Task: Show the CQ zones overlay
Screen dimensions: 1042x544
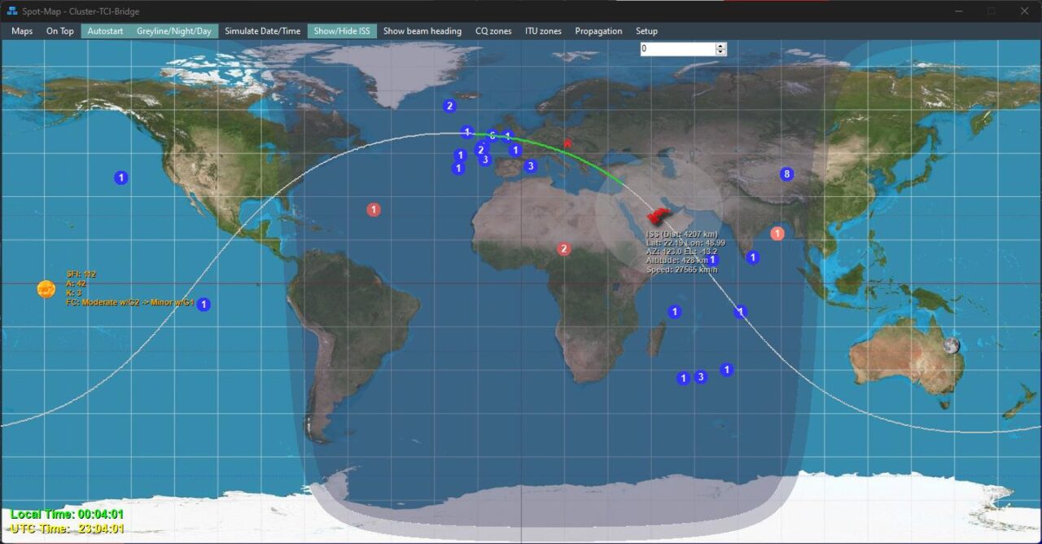Action: tap(493, 31)
